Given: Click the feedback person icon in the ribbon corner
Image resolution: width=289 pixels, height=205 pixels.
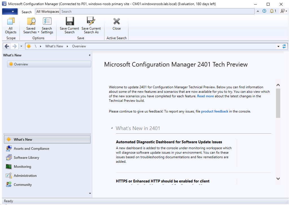Looking at the screenshot, I should coord(282,11).
